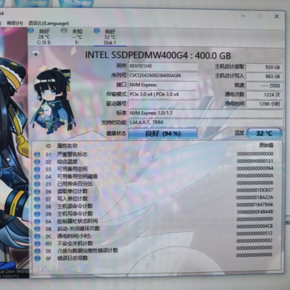Screen dimensions: 290x290
Task: Click status orb for attribute 01 严重警告标志
Action: point(37,154)
